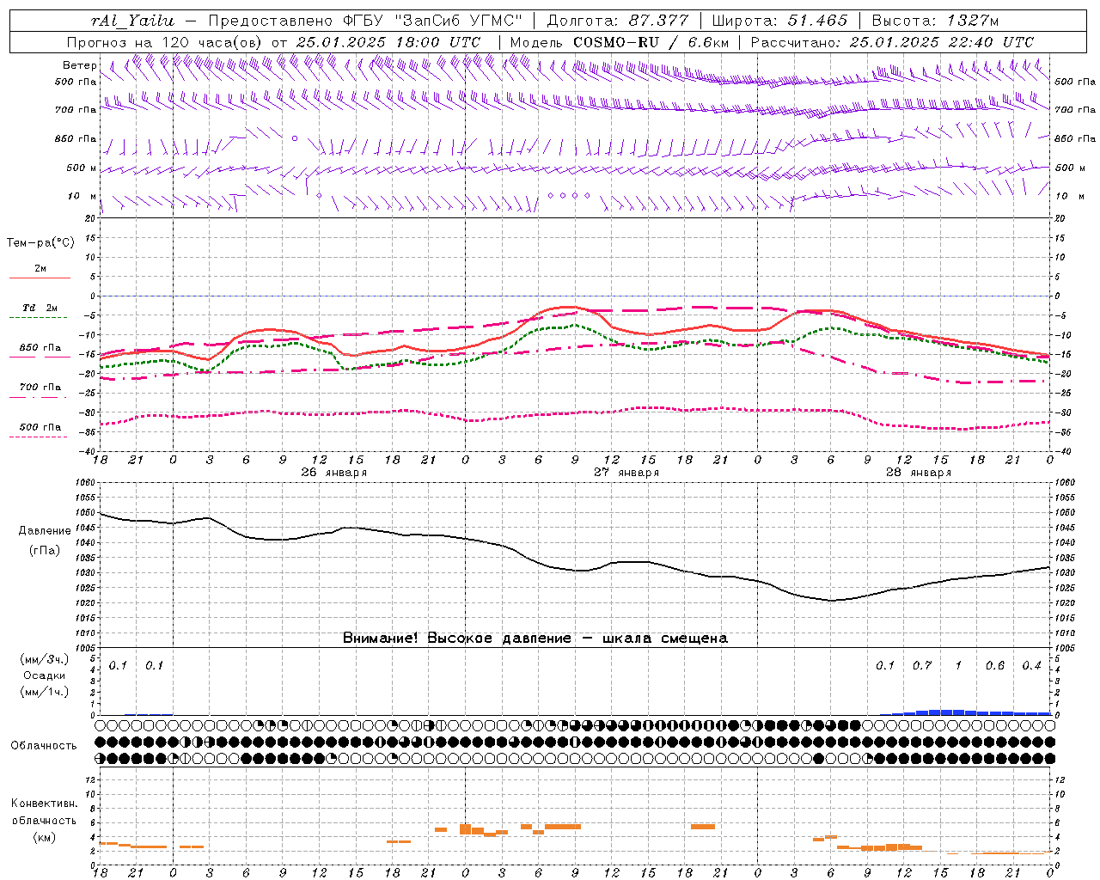Select the text Предоставлено ФГБУ "ЗапСиб УГМС"

click(x=366, y=21)
